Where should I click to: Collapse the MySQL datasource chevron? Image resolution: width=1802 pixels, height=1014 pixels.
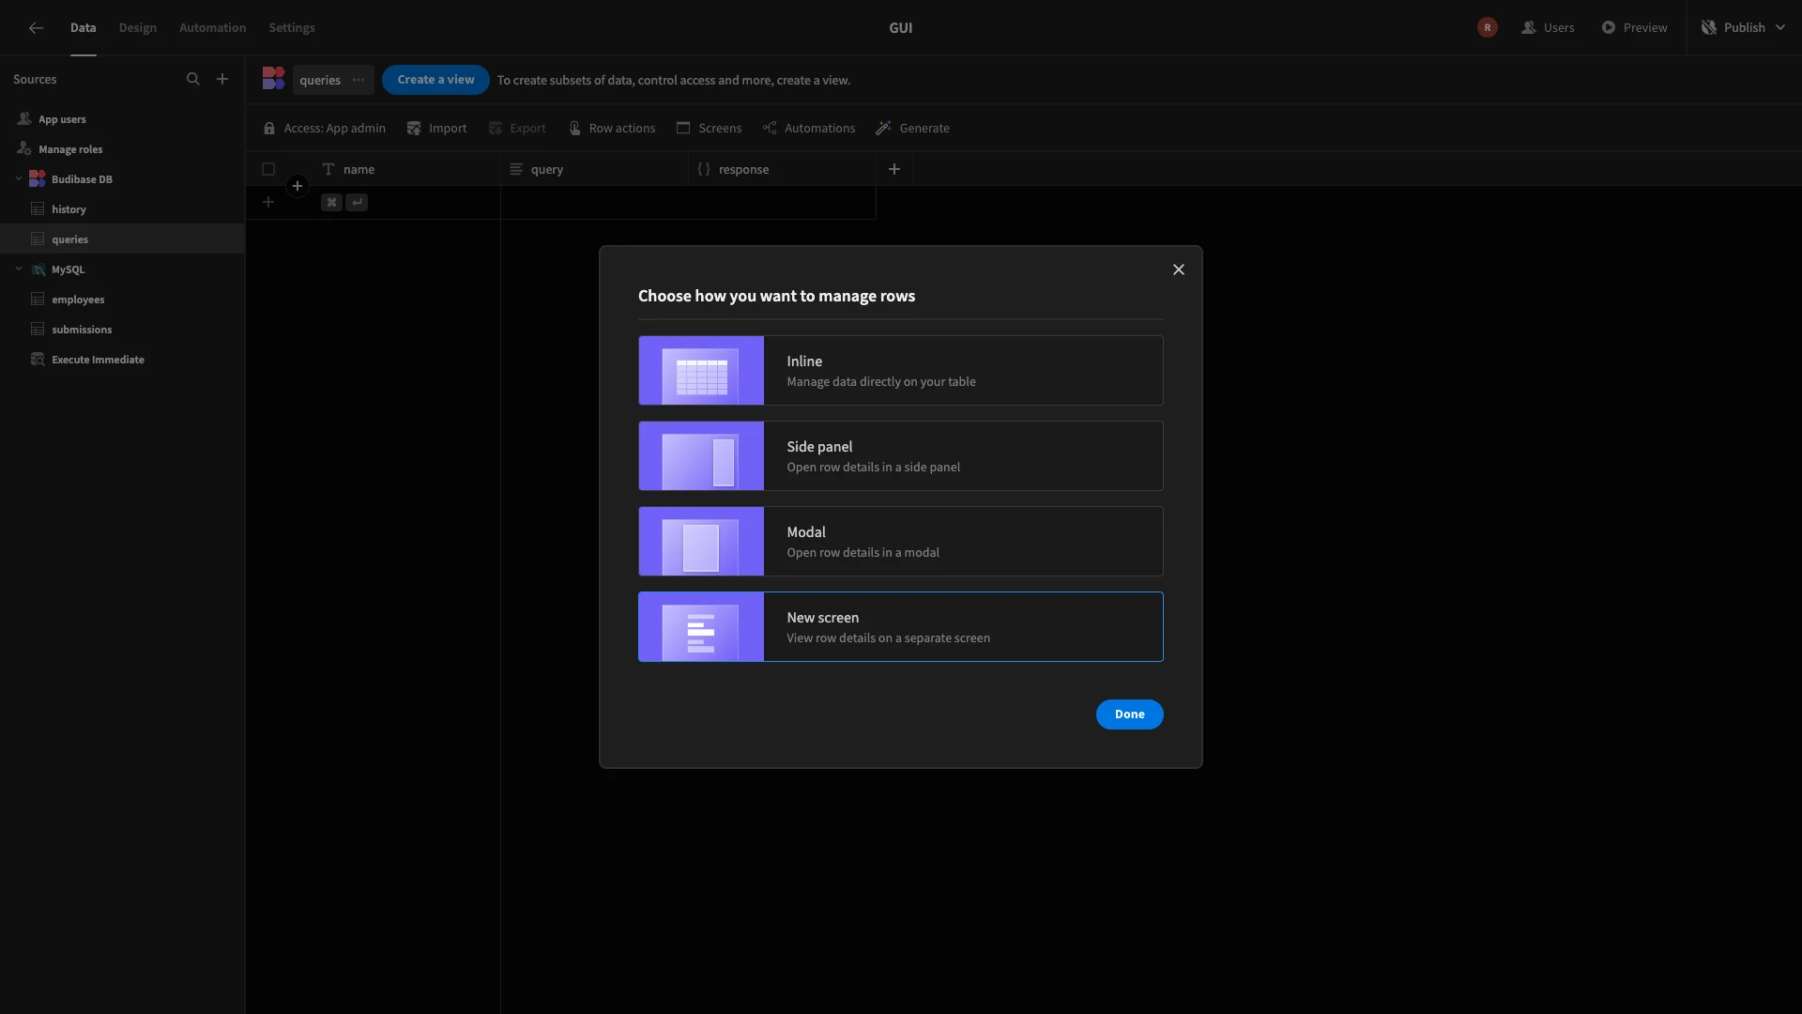pos(19,269)
